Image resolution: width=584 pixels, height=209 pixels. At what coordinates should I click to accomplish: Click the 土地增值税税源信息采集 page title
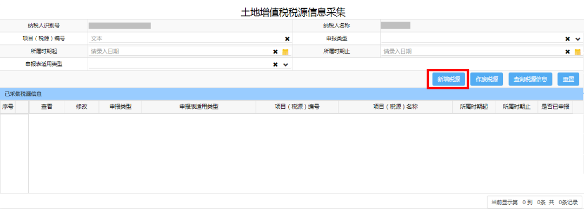coord(293,12)
